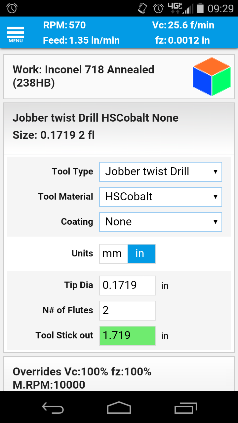Viewport: 238px width, 423px height.
Task: Tap the Android back navigation icon
Action: click(x=53, y=408)
